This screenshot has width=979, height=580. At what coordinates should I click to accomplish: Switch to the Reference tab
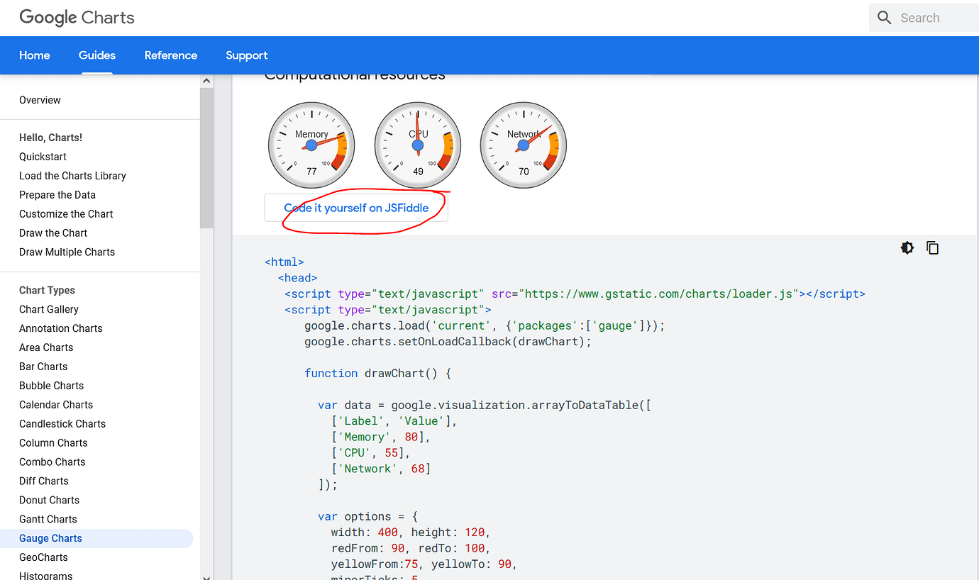[x=170, y=55]
